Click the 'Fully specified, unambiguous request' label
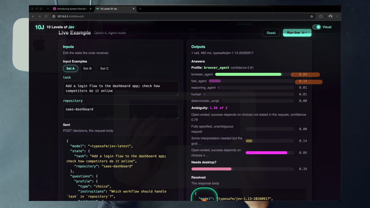Image resolution: width=370 pixels, height=208 pixels. pyautogui.click(x=212, y=129)
